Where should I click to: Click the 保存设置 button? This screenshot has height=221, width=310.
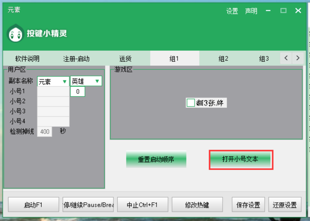pos(248,205)
